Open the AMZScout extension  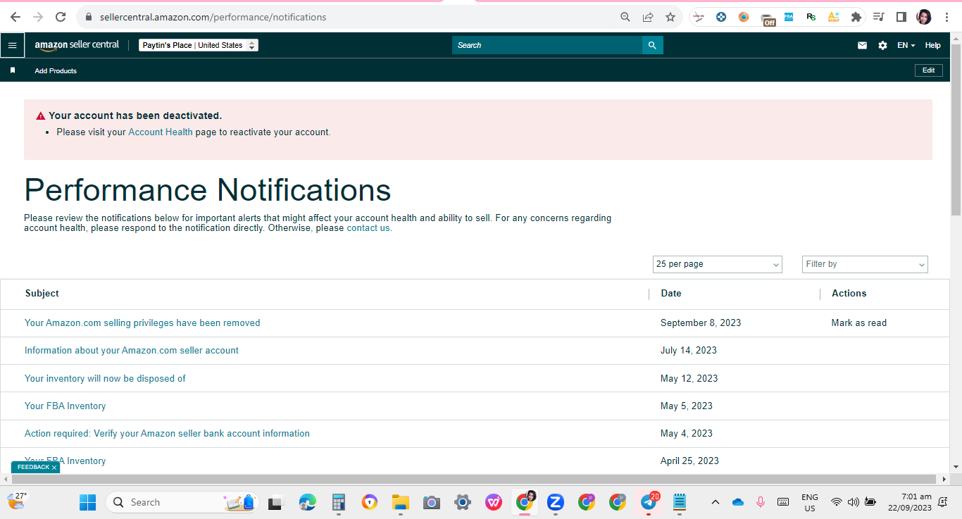[x=834, y=17]
